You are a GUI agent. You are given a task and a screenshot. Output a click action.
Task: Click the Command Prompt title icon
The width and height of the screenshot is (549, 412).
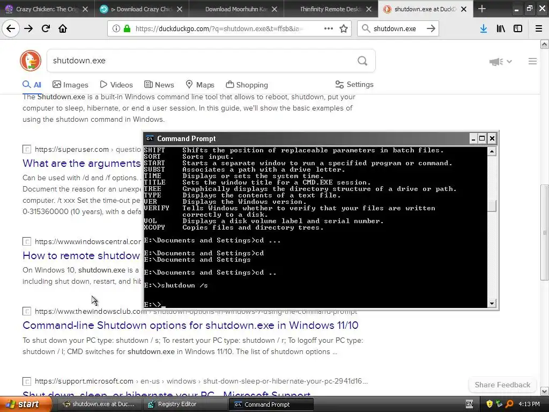(x=150, y=138)
